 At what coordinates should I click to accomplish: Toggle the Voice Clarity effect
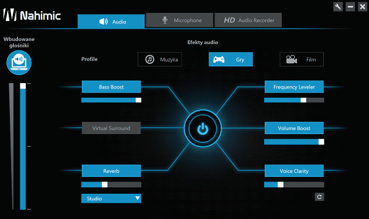(294, 171)
